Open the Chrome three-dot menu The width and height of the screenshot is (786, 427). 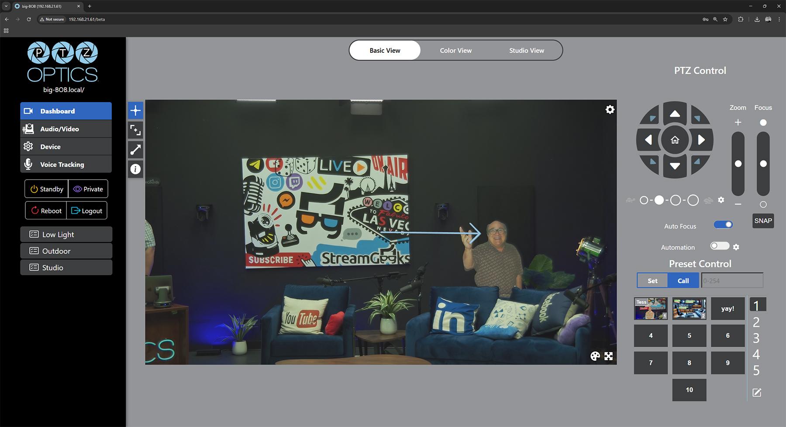[779, 19]
